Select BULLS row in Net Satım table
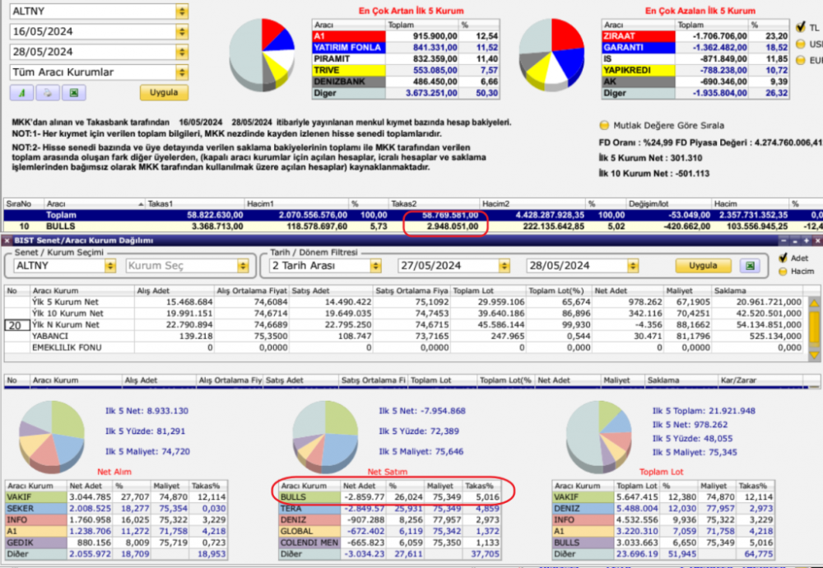This screenshot has width=823, height=568. coord(389,497)
